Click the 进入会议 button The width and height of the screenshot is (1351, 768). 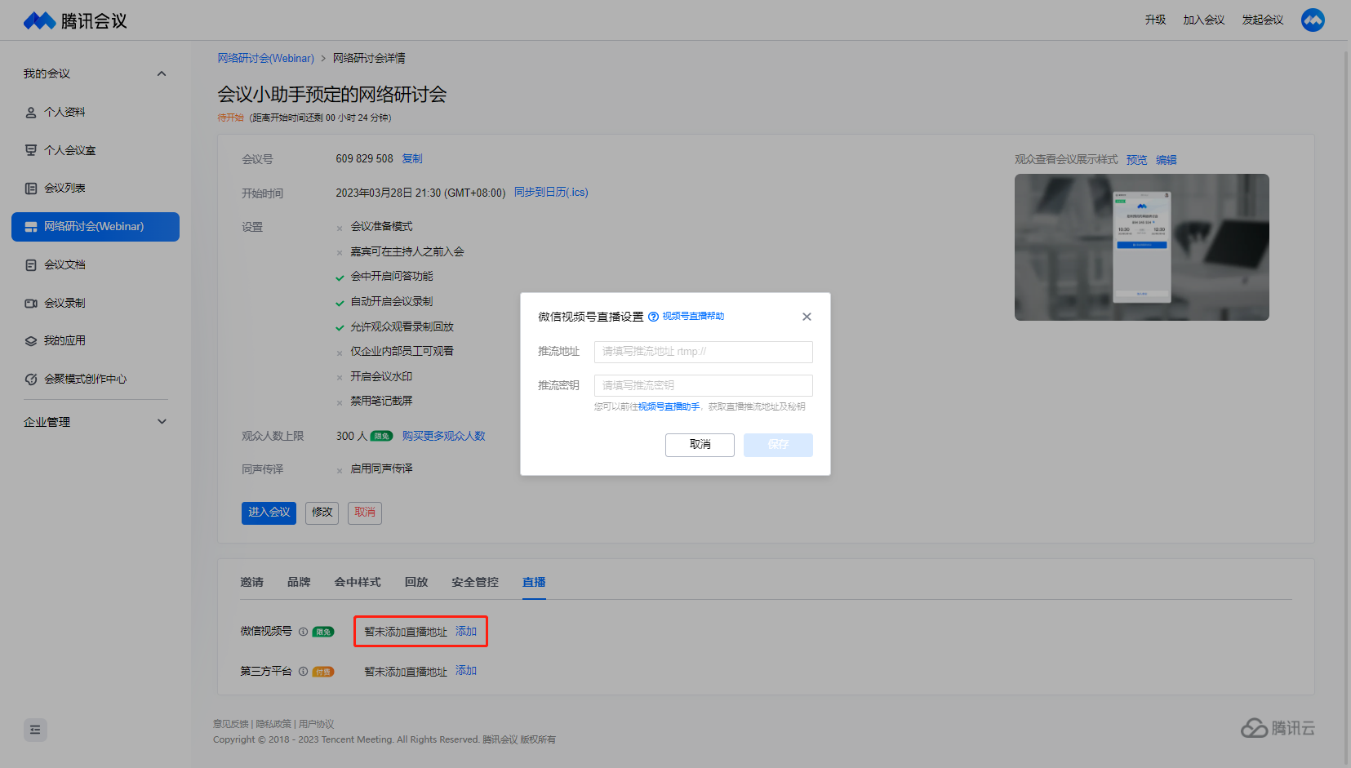click(269, 513)
